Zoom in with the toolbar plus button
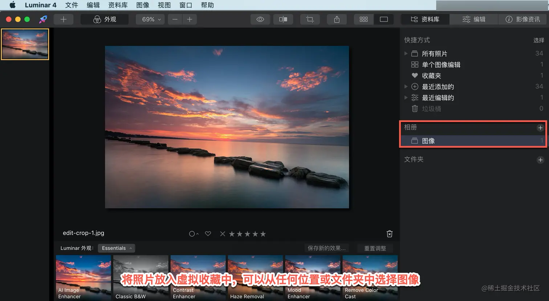 click(x=190, y=19)
